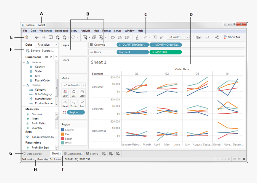
Task: Open the Analytics tab options arrow
Action: click(56, 44)
